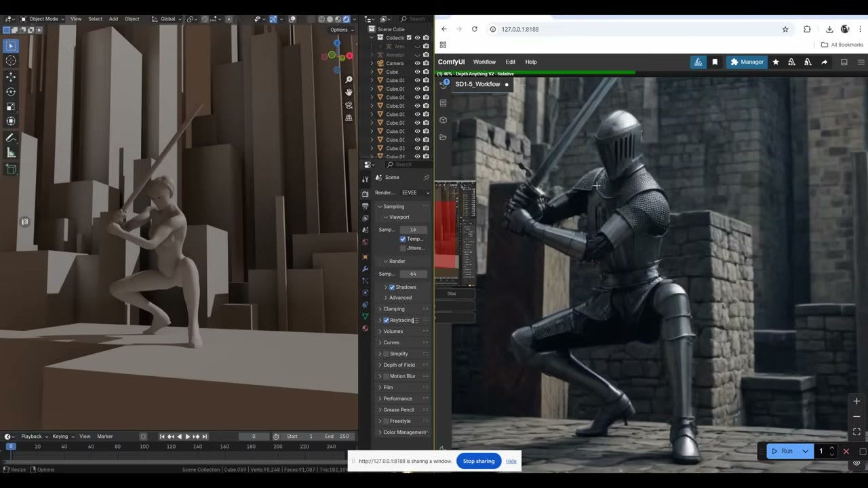Enable the Simplify checkbox
This screenshot has height=488, width=868.
(387, 354)
